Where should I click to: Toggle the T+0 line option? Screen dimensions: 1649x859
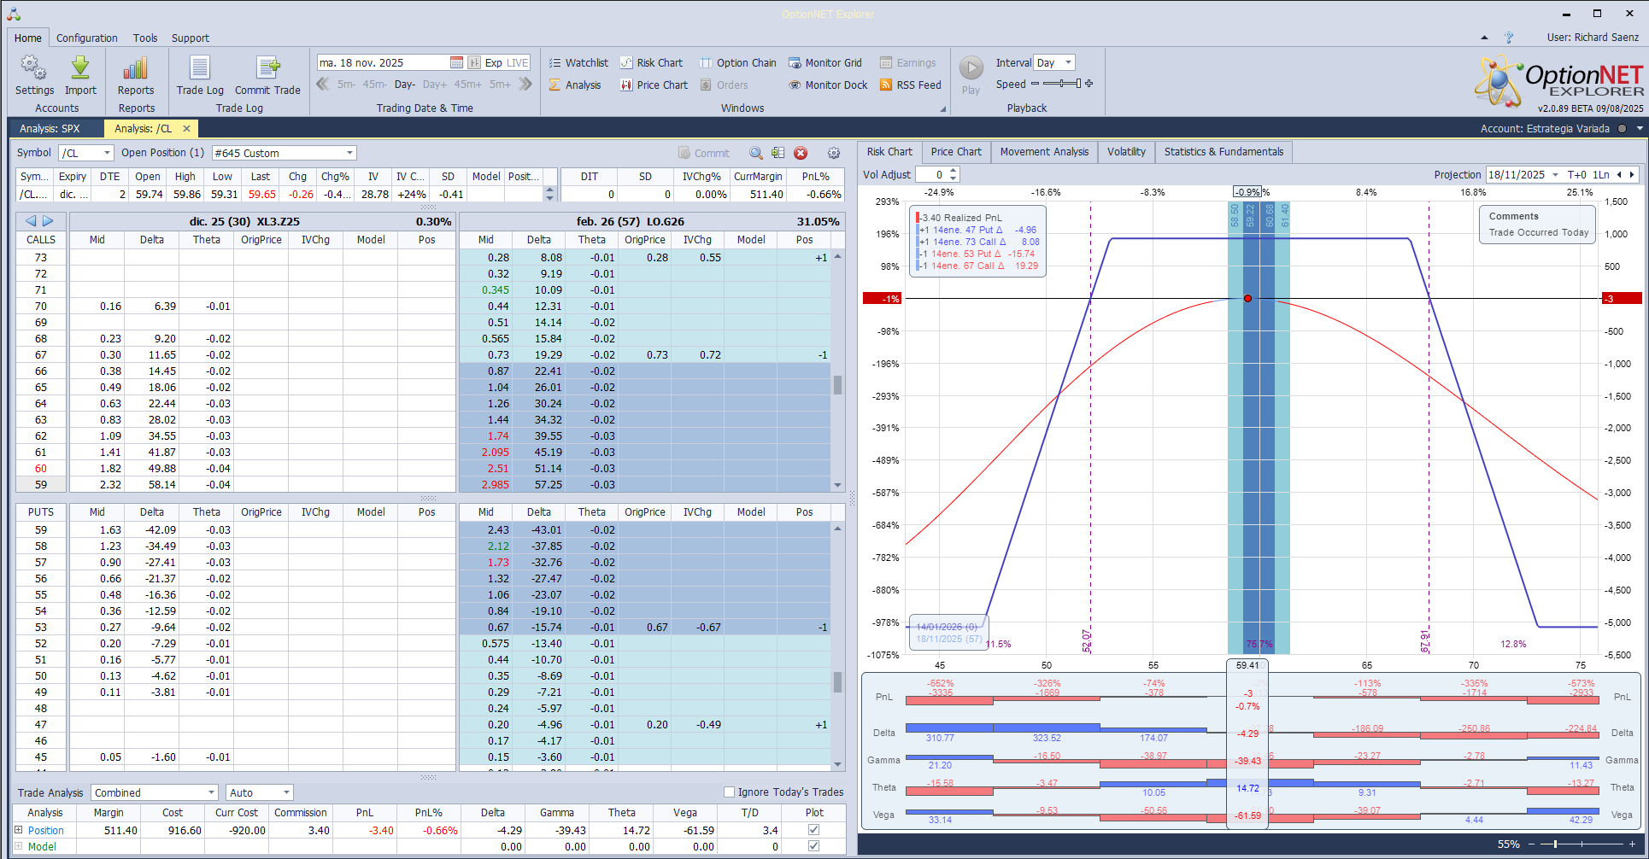tap(1576, 174)
